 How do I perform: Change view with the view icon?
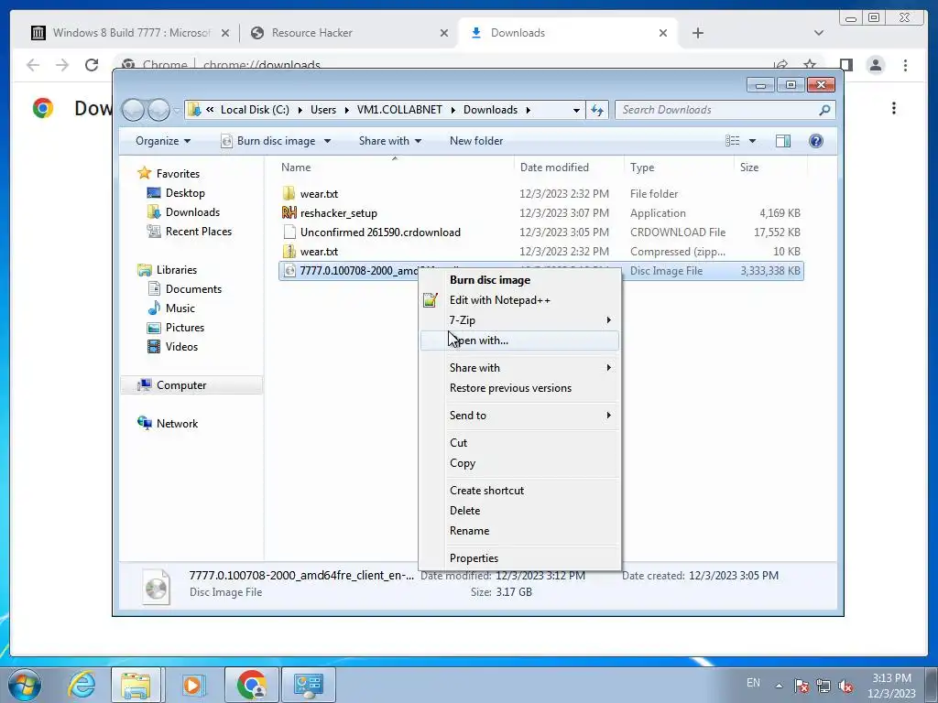click(x=732, y=141)
